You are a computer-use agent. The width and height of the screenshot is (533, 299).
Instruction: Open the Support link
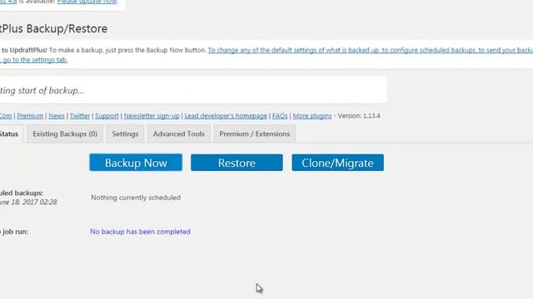click(107, 116)
